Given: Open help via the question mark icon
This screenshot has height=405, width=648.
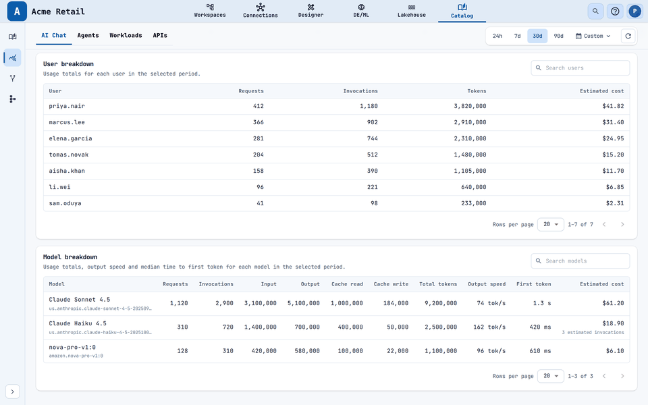Looking at the screenshot, I should click(x=615, y=11).
